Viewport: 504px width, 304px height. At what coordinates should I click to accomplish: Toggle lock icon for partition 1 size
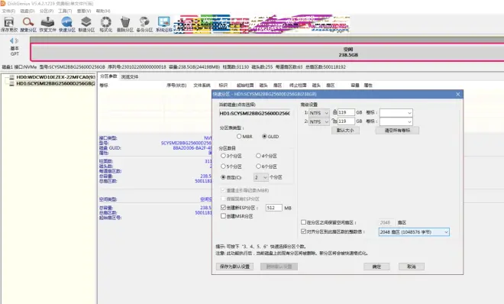334,112
